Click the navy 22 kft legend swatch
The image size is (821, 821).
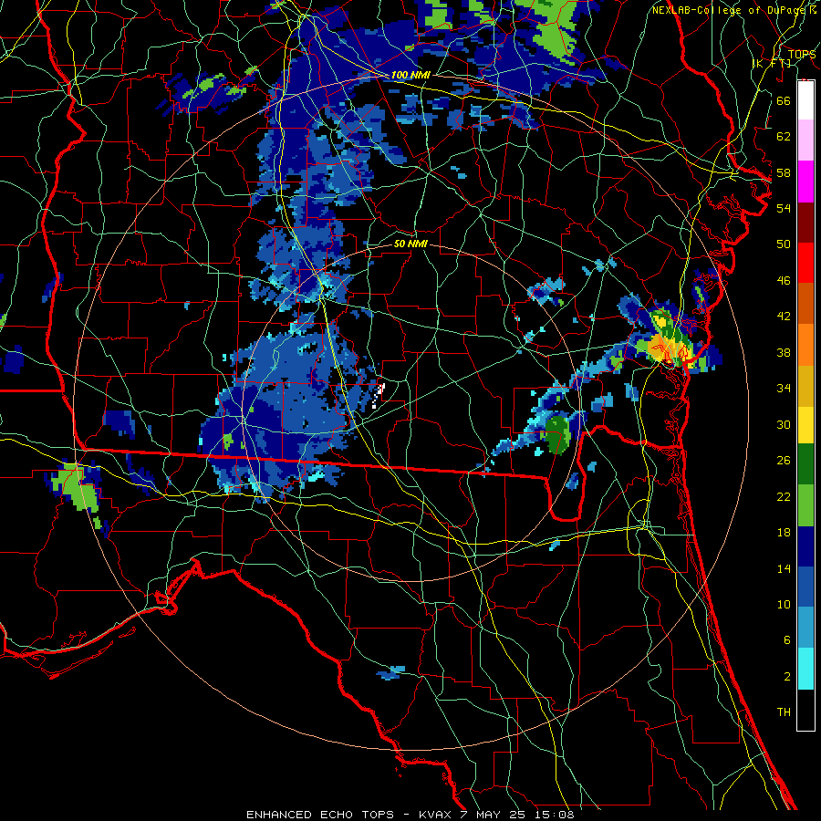805,546
